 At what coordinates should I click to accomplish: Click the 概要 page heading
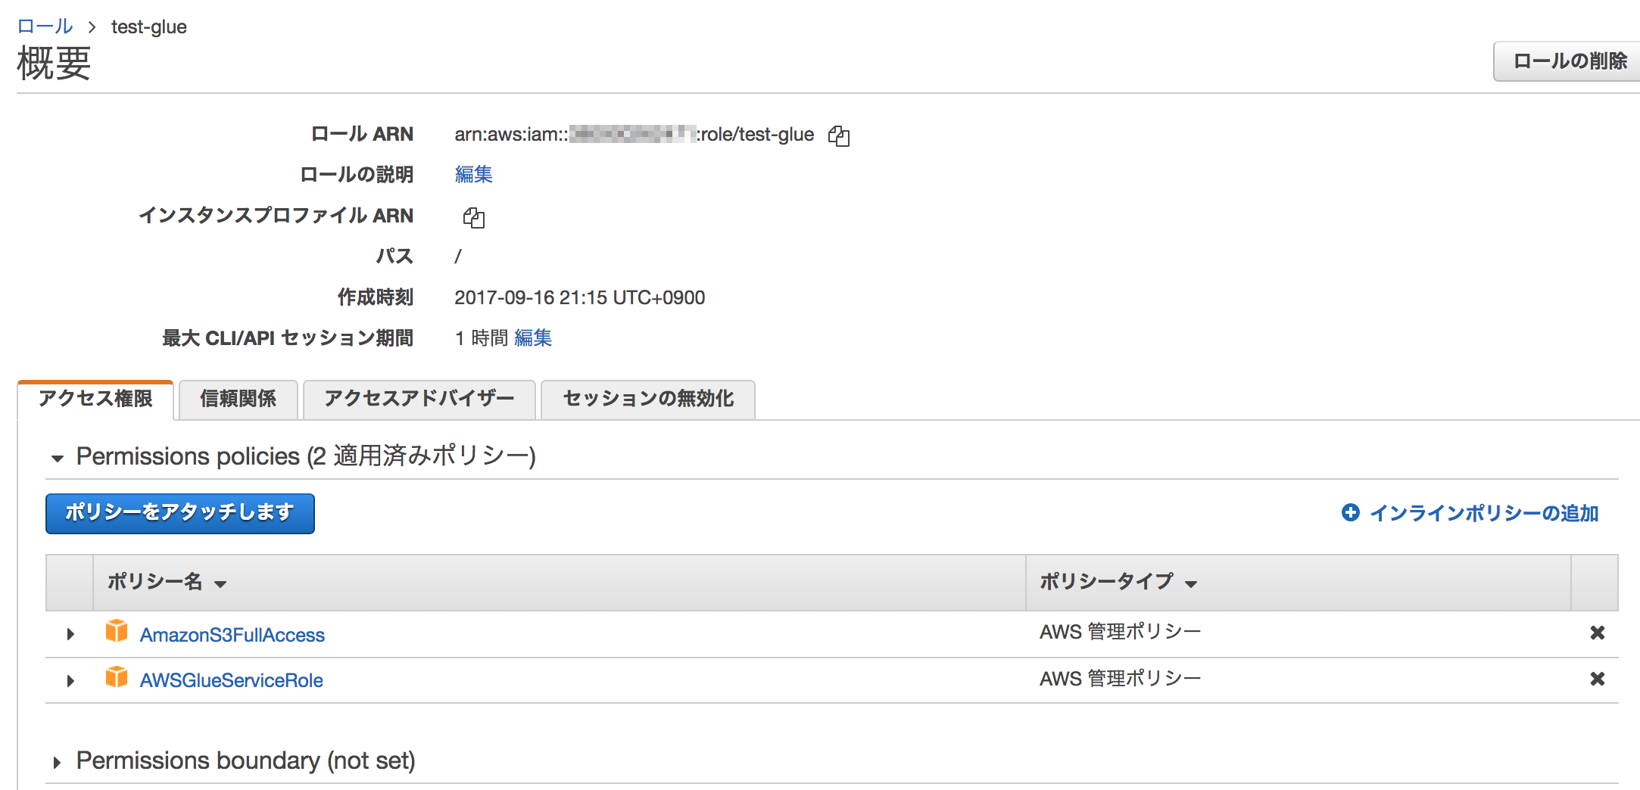[54, 63]
